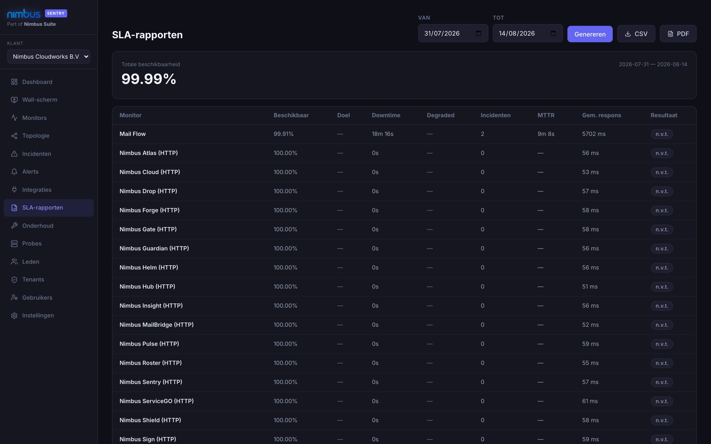Open the Leden page
711x444 pixels.
click(x=49, y=261)
